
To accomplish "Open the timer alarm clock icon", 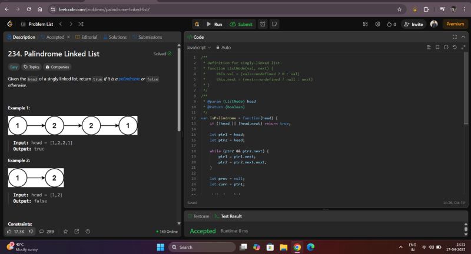I will pyautogui.click(x=263, y=24).
